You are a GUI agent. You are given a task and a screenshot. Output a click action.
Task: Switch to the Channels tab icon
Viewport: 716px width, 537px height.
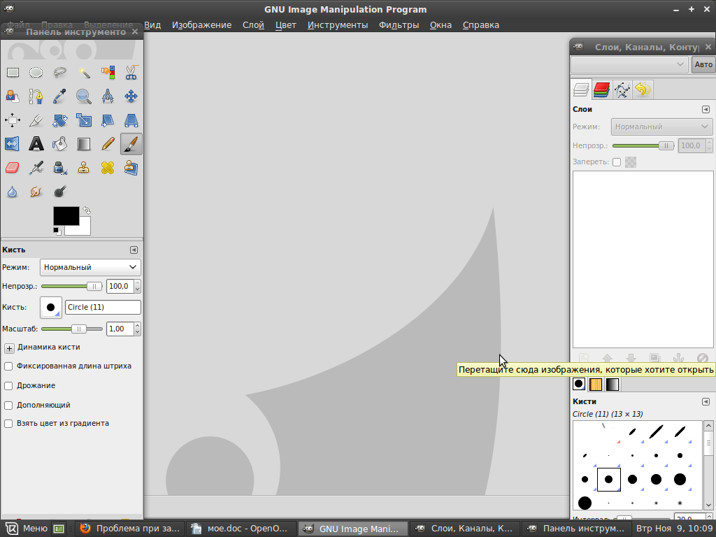601,89
